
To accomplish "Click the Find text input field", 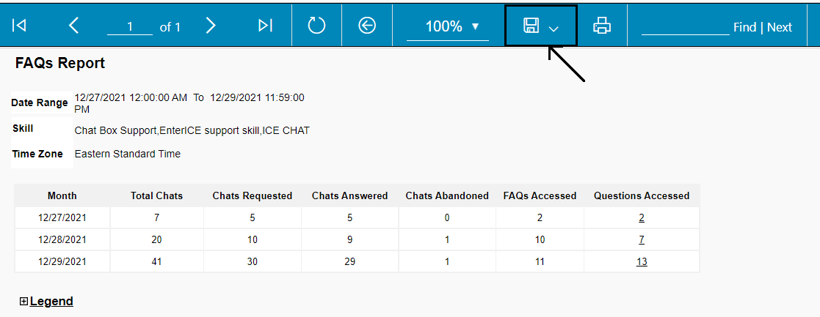I will click(x=685, y=26).
